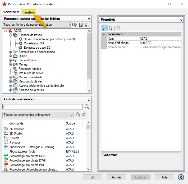The width and height of the screenshot is (188, 184).
Task: Click the Aide button
Action: pos(164,177)
